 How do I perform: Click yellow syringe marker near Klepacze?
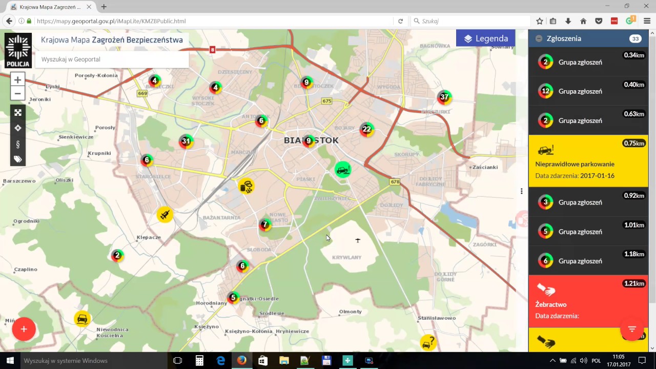165,214
